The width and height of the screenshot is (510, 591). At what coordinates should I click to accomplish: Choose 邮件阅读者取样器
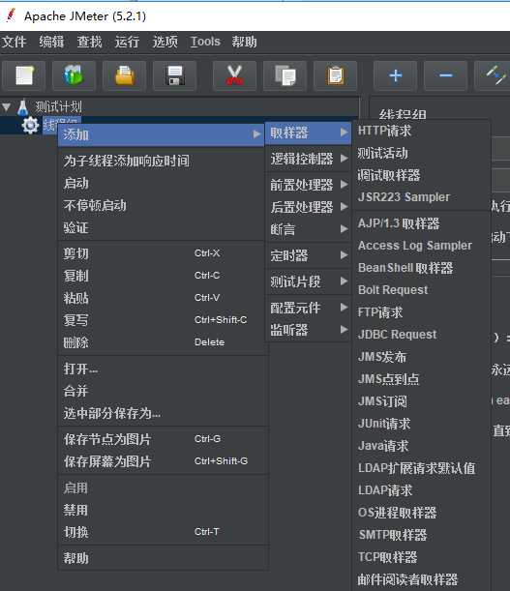421,579
